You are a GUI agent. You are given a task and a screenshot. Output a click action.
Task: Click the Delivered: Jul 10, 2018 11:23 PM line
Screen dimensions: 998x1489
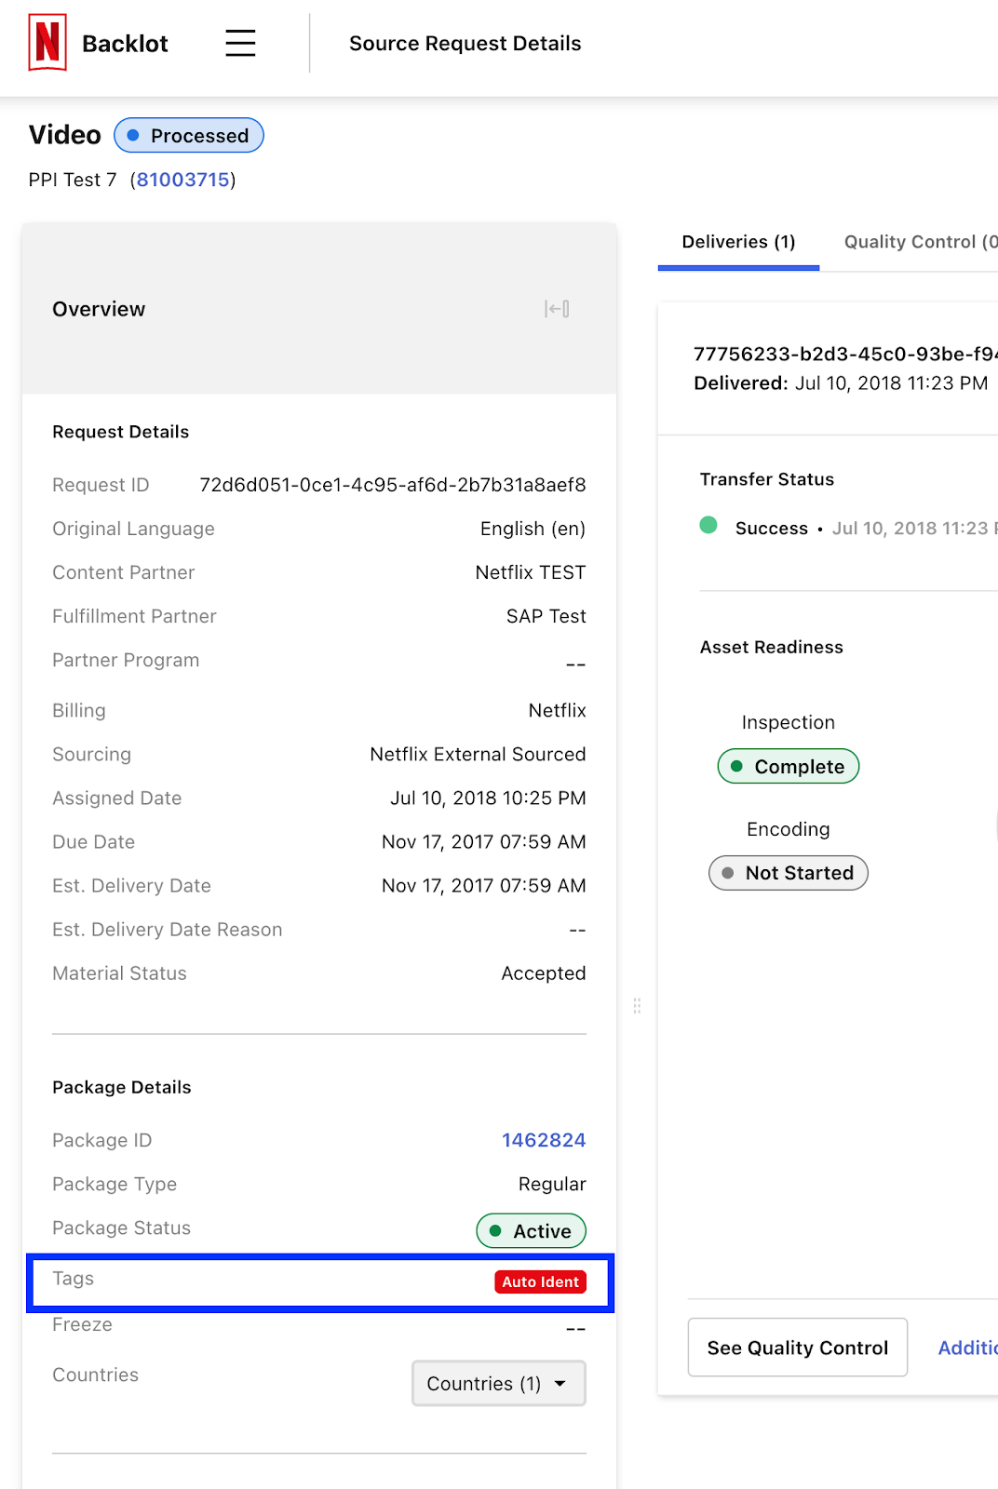click(x=841, y=382)
